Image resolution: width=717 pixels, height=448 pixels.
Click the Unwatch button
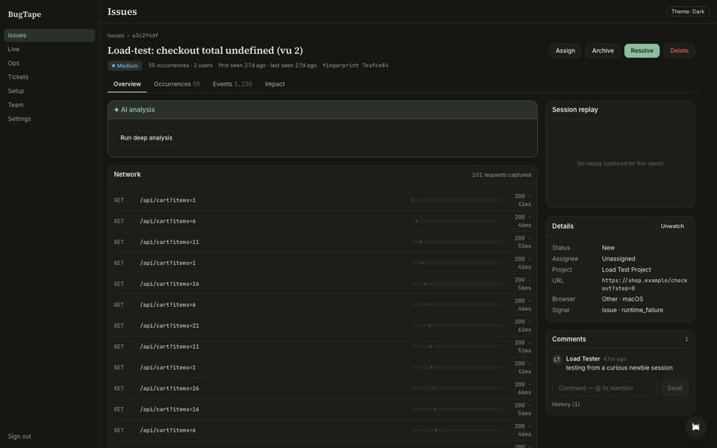671,226
